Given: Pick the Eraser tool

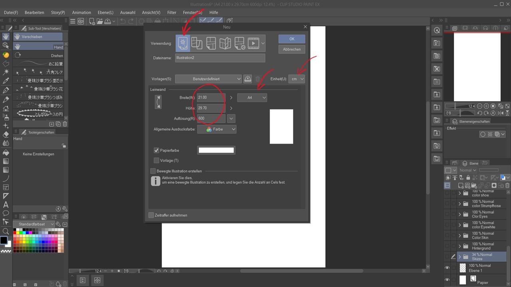Looking at the screenshot, I should click(x=6, y=134).
